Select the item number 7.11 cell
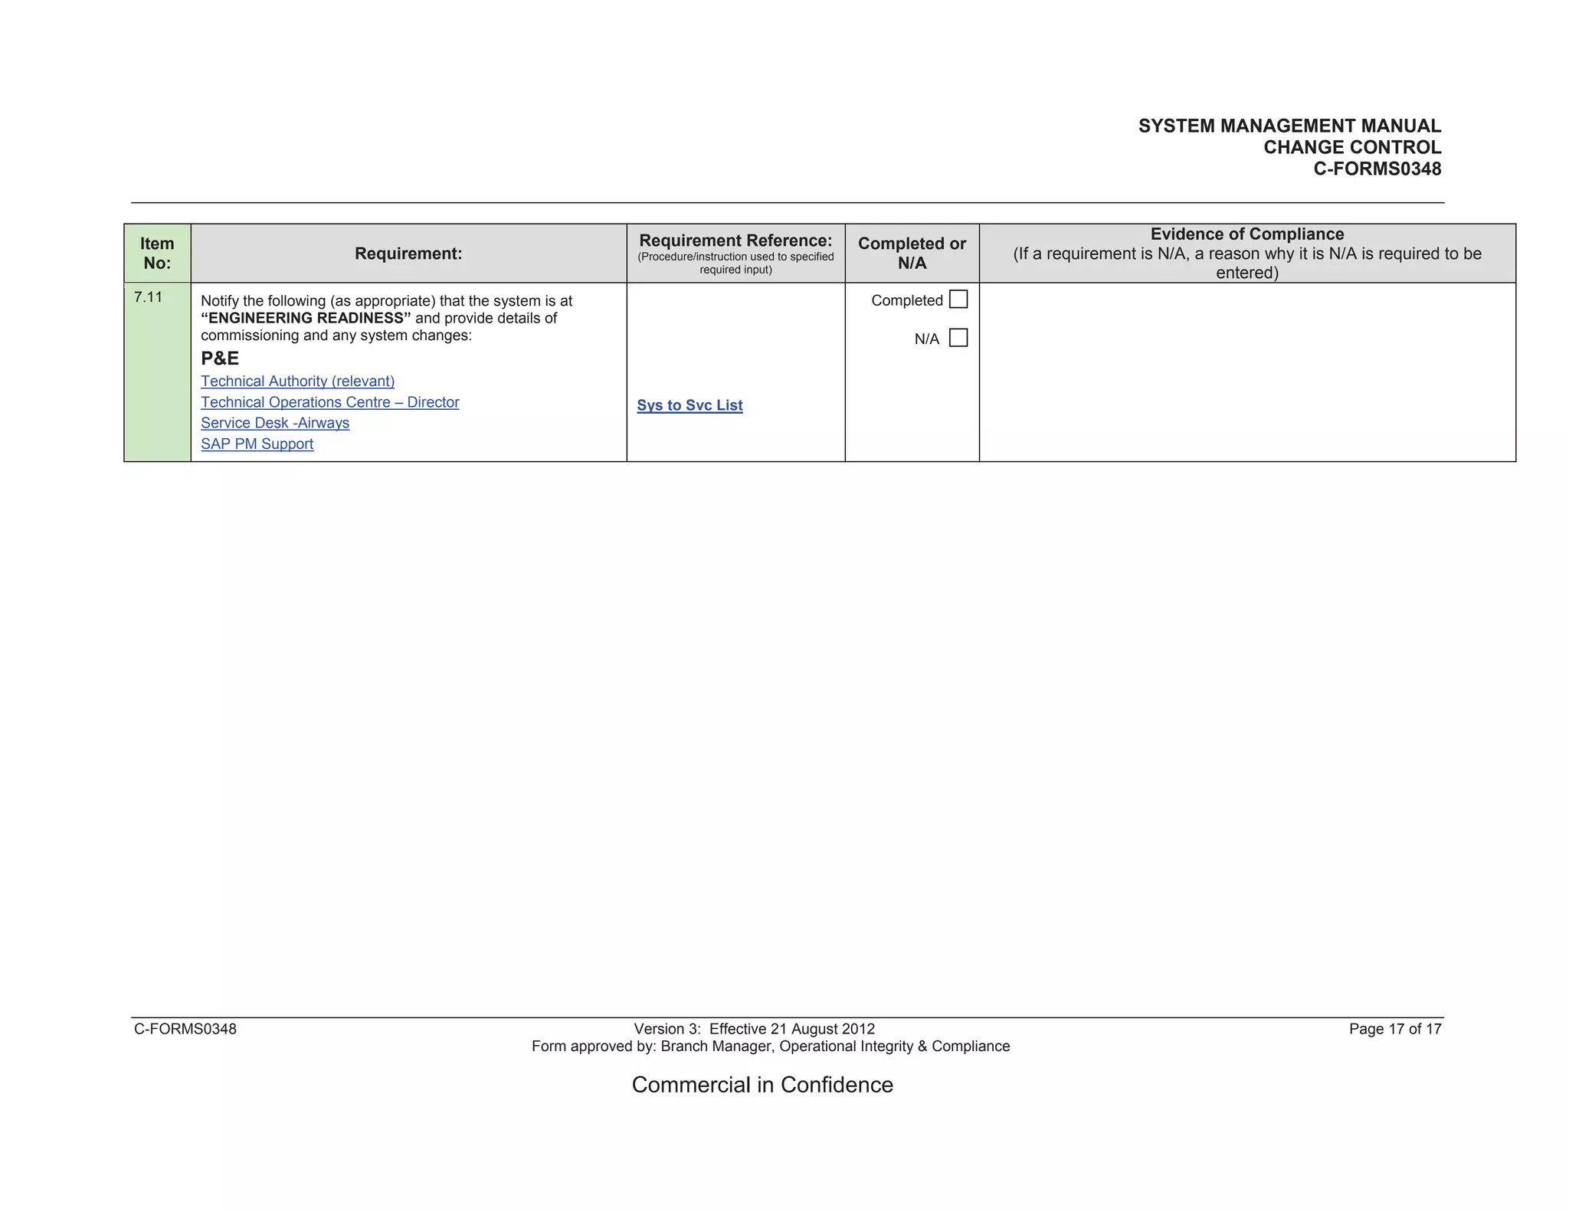Screen dimensions: 1569x1212 tap(149, 297)
